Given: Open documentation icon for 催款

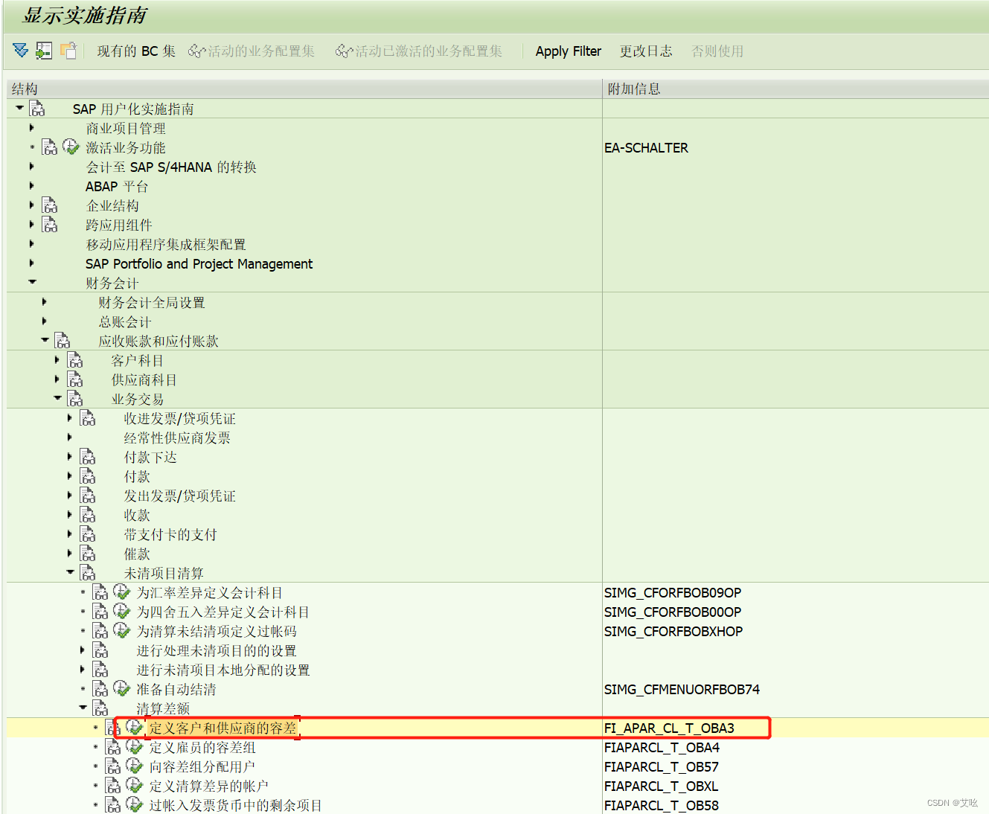Looking at the screenshot, I should (88, 554).
